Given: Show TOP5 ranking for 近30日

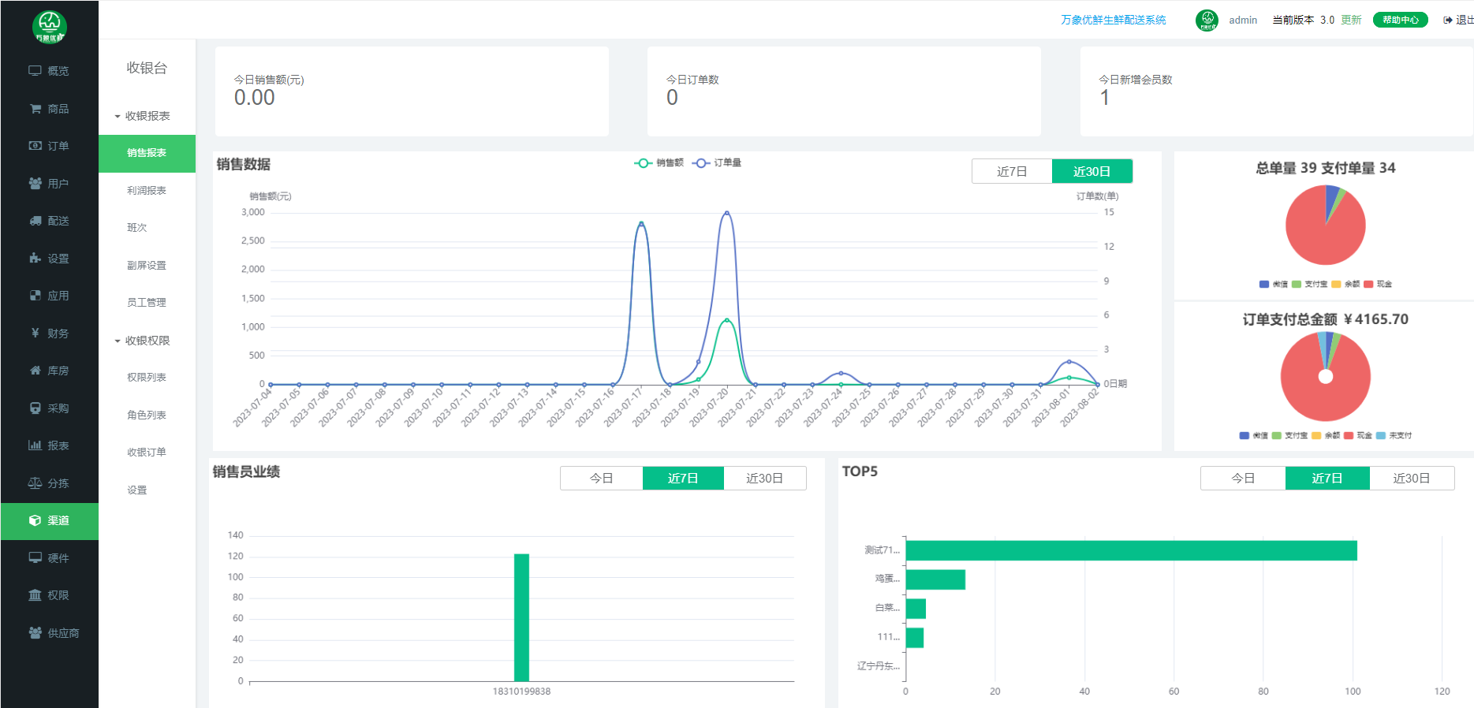Looking at the screenshot, I should click(1411, 479).
